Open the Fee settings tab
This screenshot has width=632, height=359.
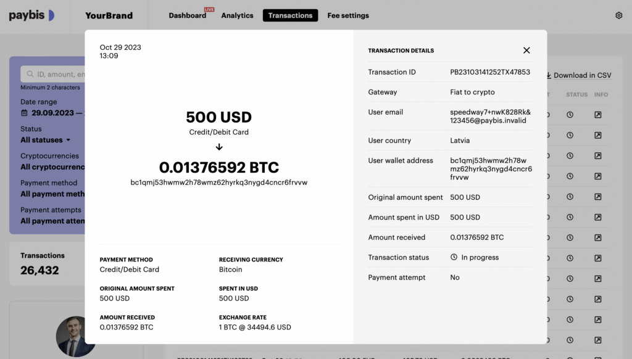click(347, 15)
